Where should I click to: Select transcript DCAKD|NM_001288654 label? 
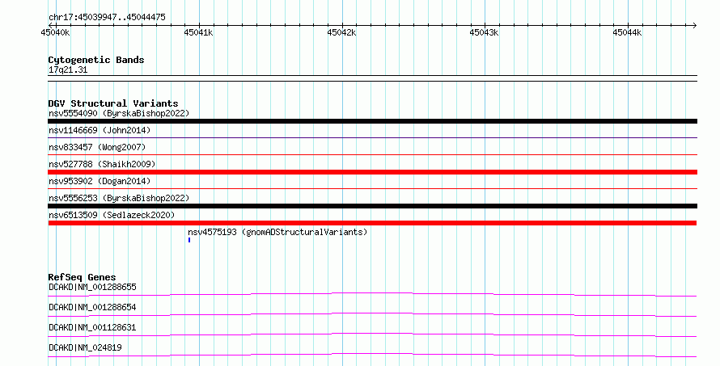(92, 307)
